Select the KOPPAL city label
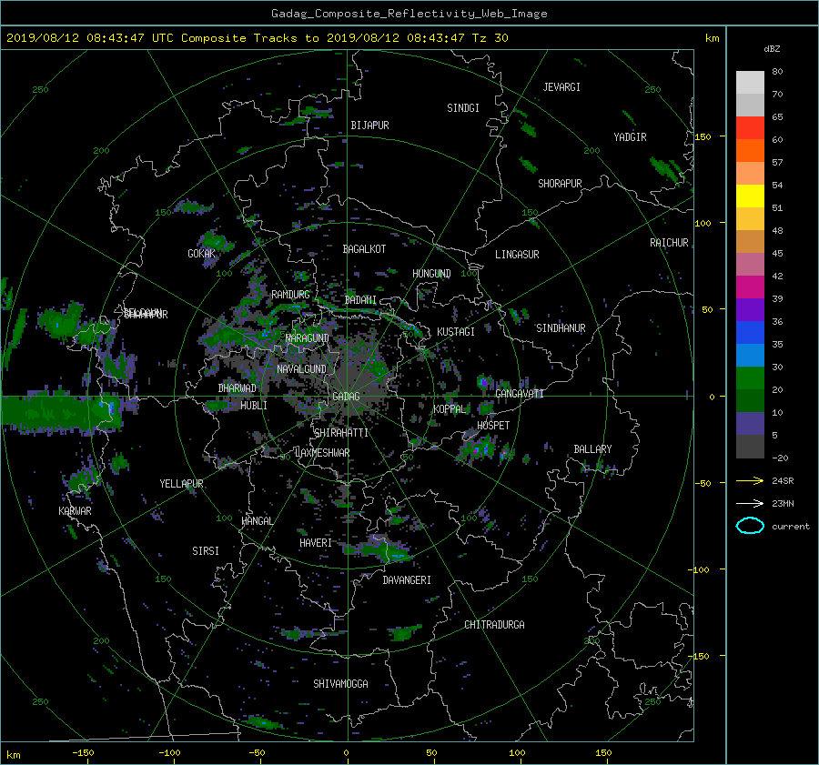The image size is (819, 765). point(450,409)
